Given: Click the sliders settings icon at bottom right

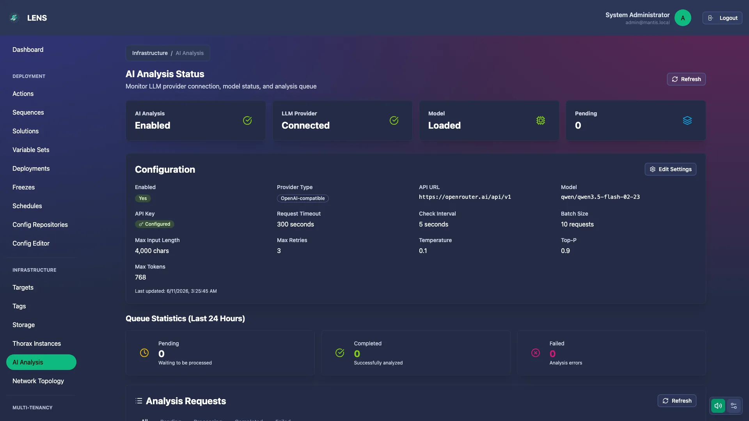Looking at the screenshot, I should [x=734, y=406].
